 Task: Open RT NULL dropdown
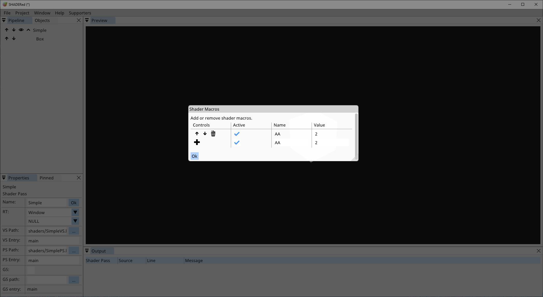[x=75, y=221]
